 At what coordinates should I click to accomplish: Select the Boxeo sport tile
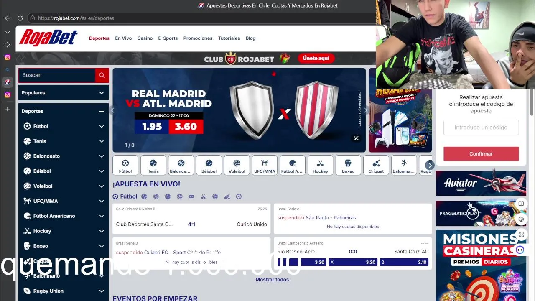click(348, 165)
